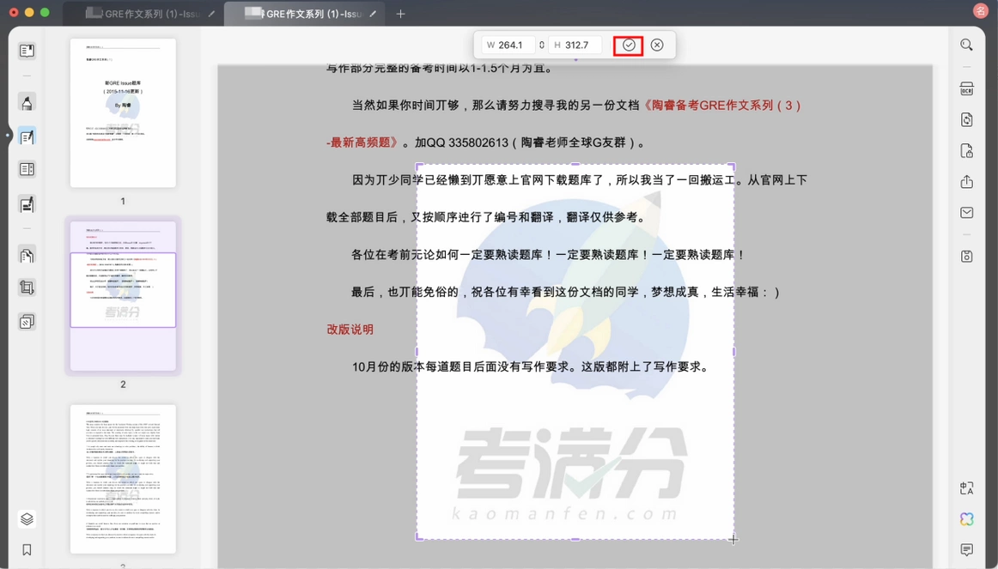
Task: Open the search tool in right sidebar
Action: [966, 45]
